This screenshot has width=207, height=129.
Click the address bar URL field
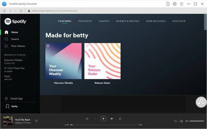point(54,11)
